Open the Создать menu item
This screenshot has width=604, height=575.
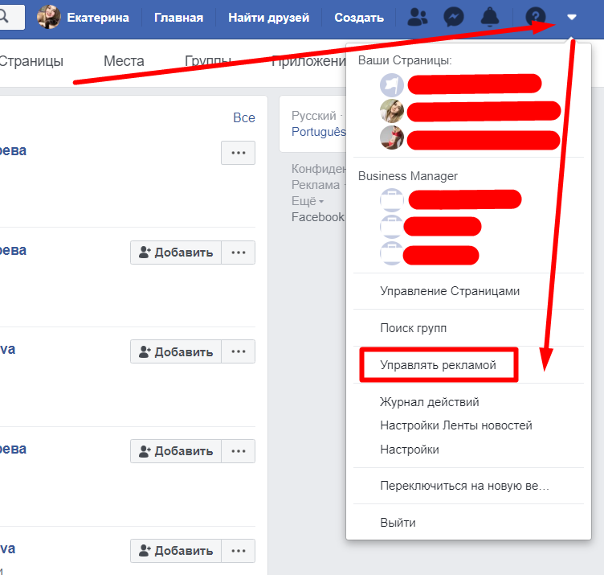359,18
